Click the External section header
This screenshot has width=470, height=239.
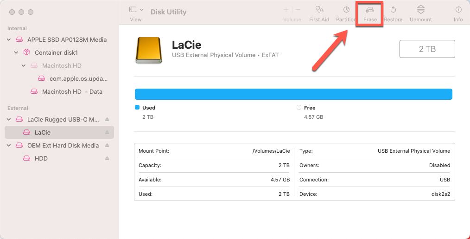18,108
